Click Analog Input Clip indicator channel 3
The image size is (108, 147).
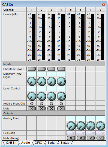[51, 103]
